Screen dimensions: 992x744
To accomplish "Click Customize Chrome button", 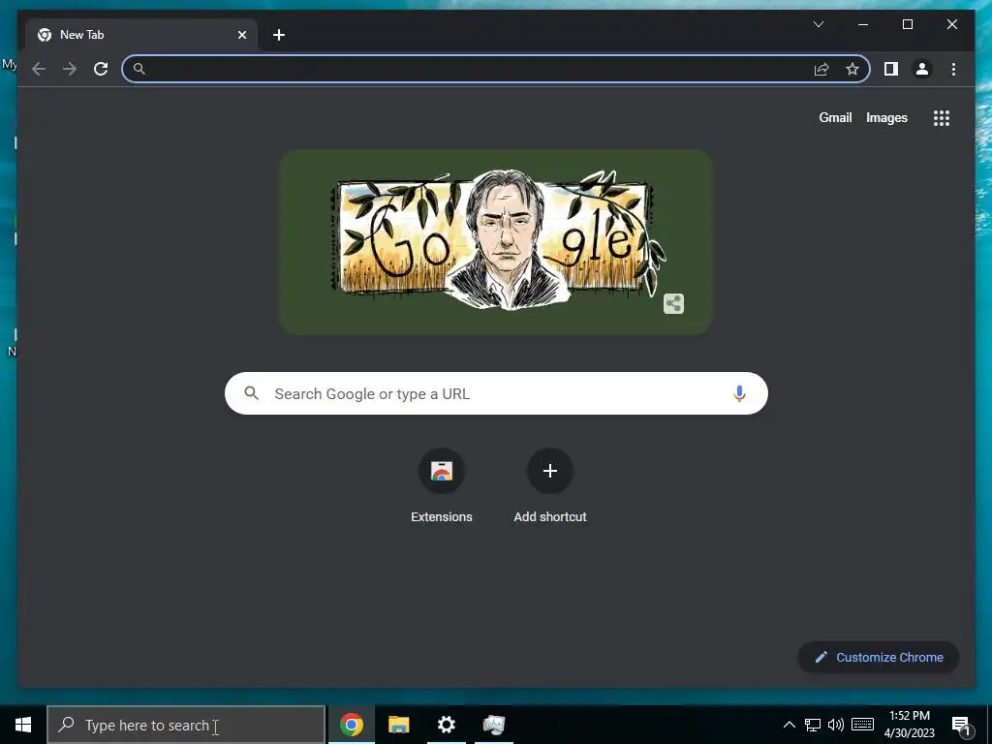I will coord(879,658).
